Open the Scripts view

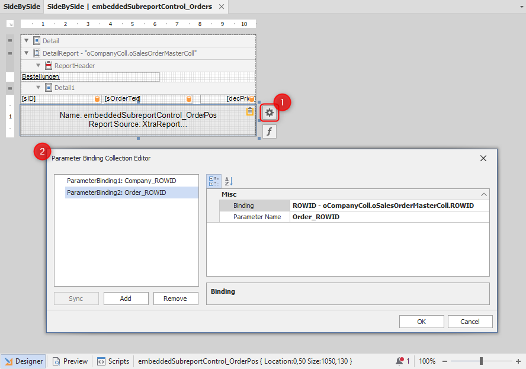coord(113,361)
